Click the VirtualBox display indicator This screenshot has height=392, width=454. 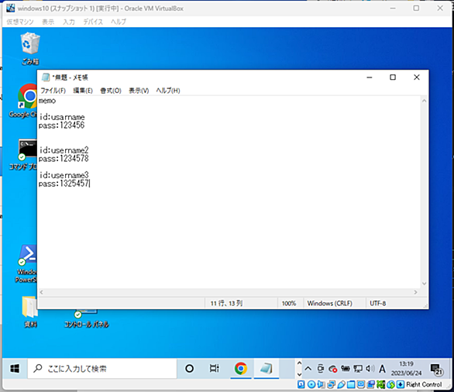point(361,384)
